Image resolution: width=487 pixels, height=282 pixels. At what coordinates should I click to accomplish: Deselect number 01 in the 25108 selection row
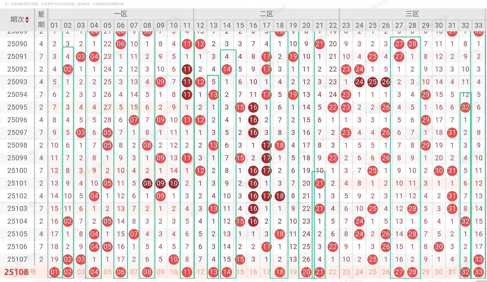(x=54, y=272)
